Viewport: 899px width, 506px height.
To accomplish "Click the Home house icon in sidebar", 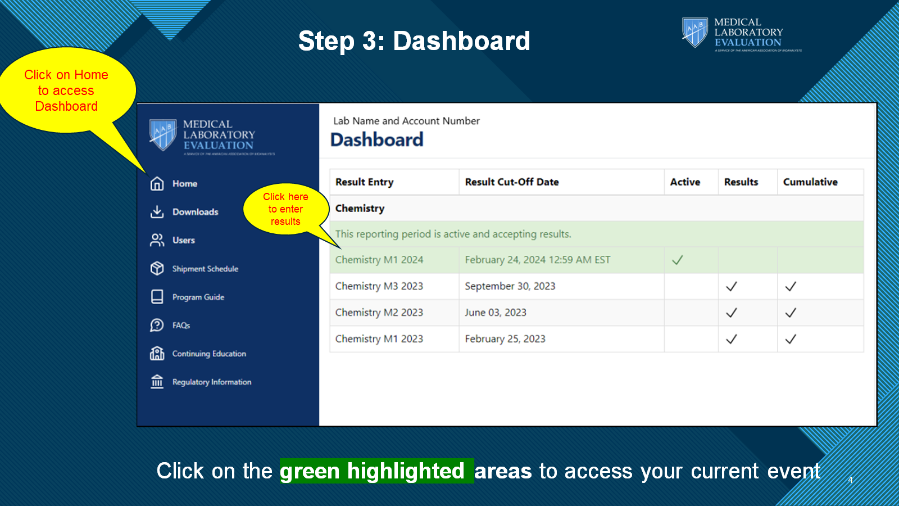I will pos(157,184).
